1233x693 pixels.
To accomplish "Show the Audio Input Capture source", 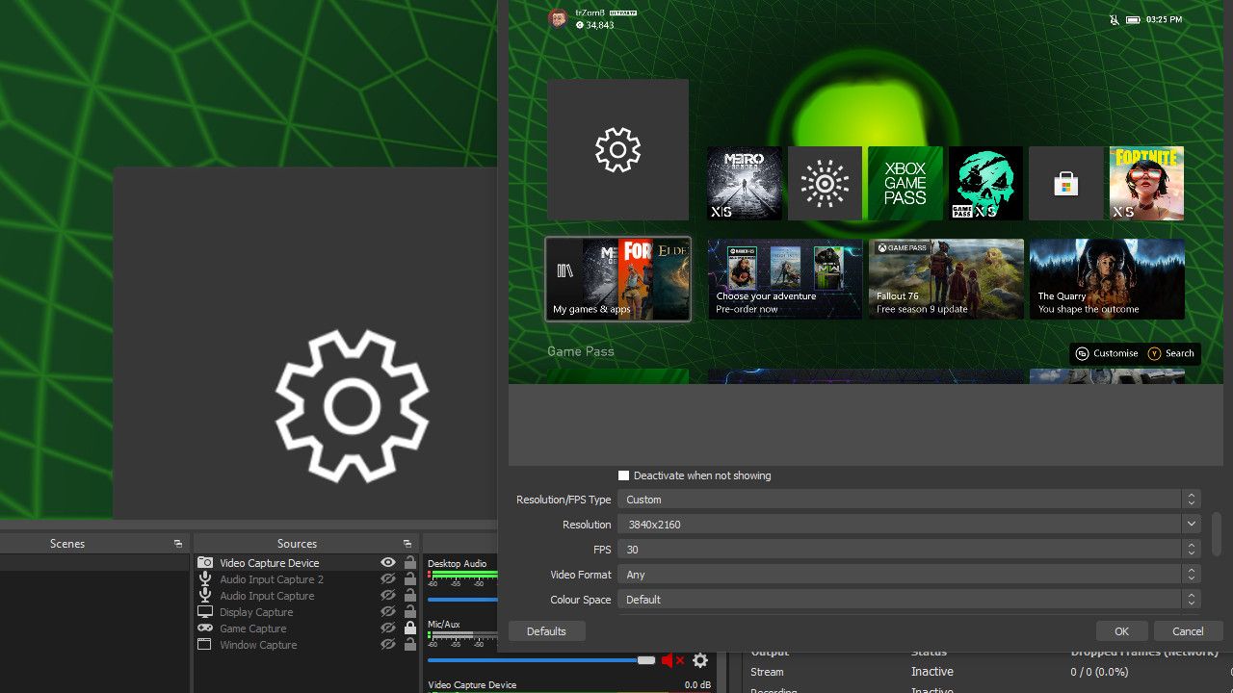I will tap(388, 596).
